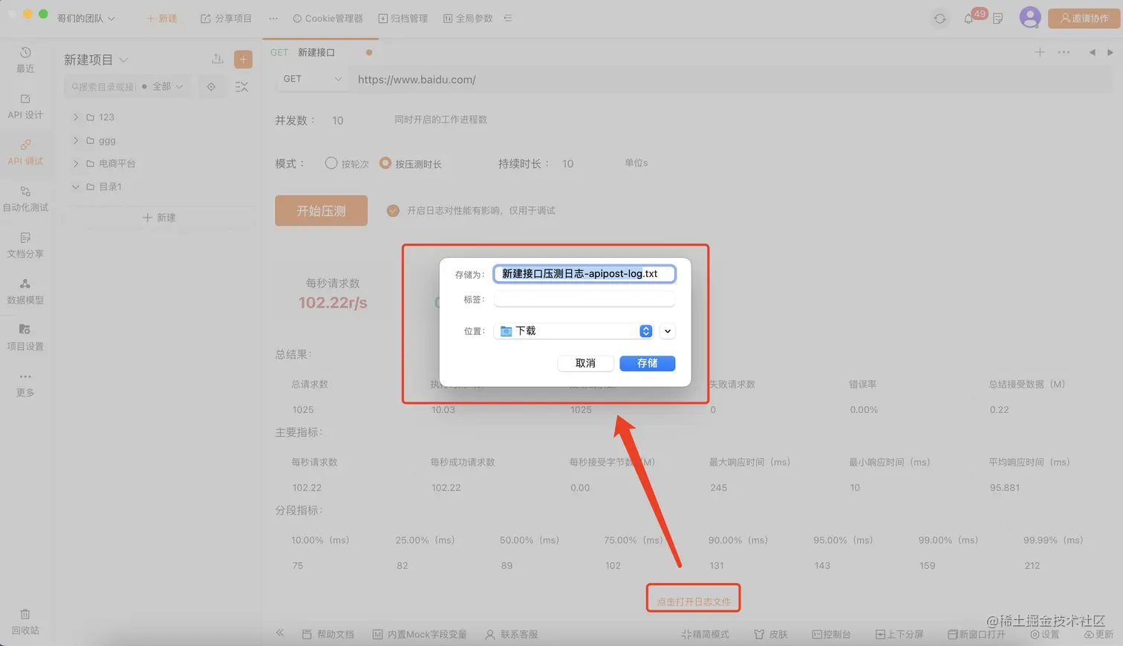Click 新建 below the directory list

pyautogui.click(x=159, y=218)
